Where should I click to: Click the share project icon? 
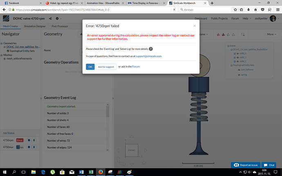click(x=50, y=18)
